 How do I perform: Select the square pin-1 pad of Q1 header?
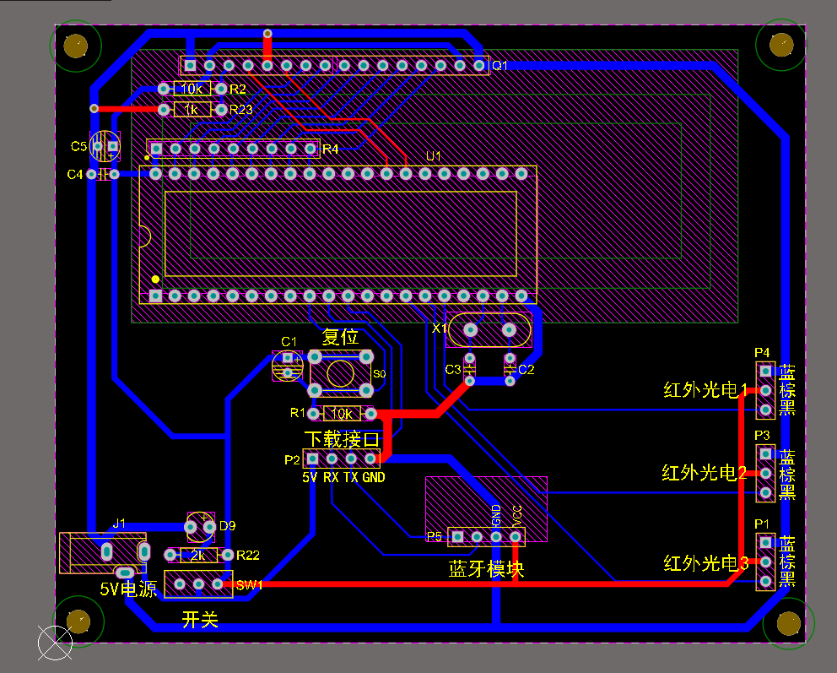[190, 65]
